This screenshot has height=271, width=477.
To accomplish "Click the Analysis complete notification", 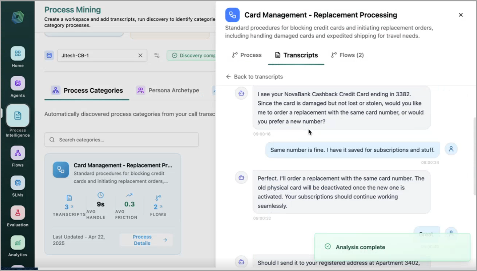I will [x=392, y=247].
